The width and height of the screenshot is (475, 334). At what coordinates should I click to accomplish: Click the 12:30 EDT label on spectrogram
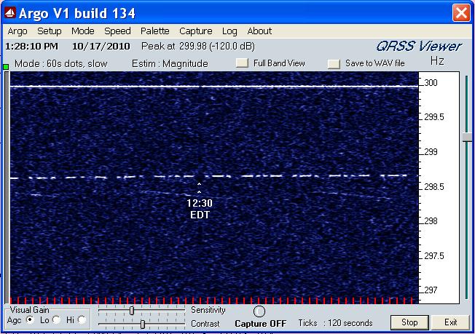click(200, 209)
